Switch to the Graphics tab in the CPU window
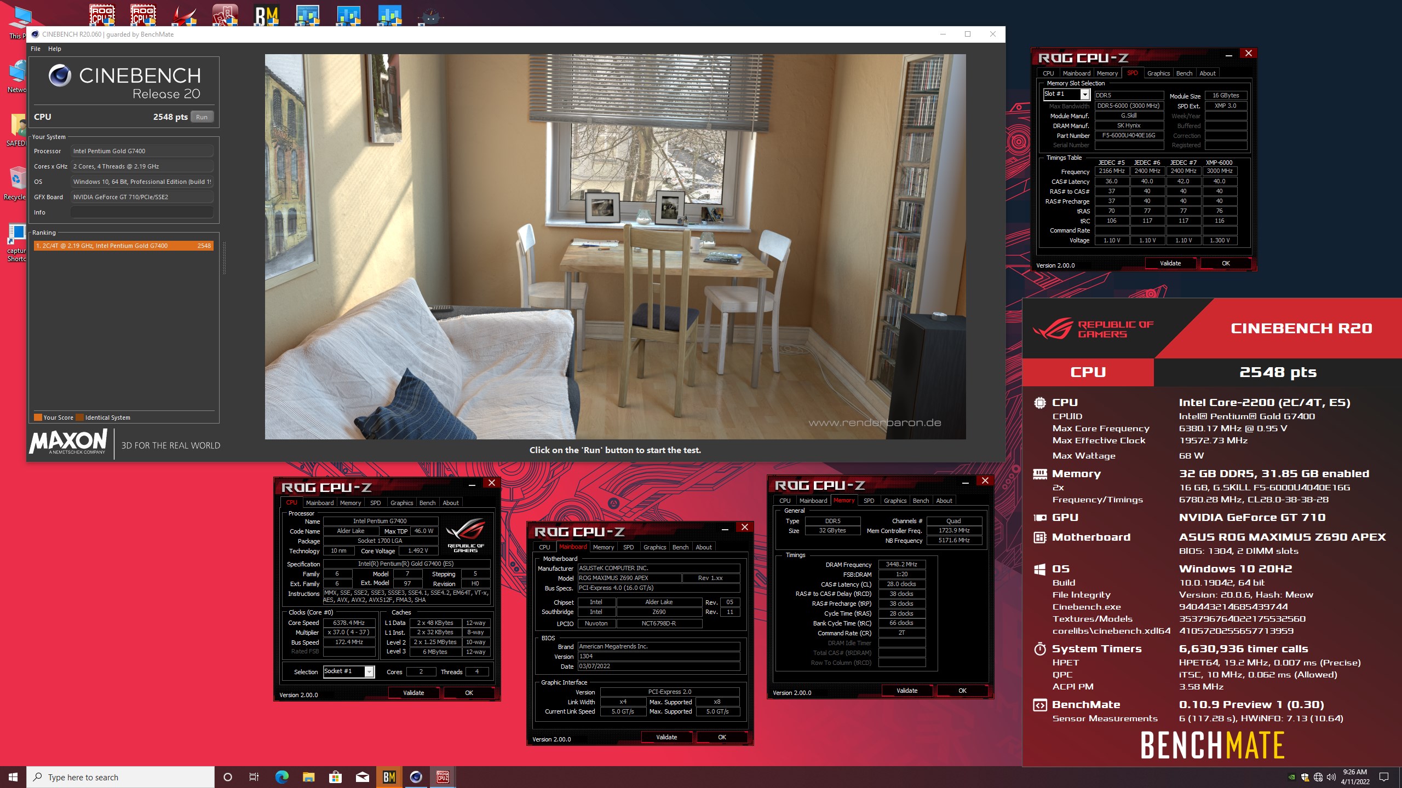This screenshot has height=788, width=1402. coord(401,503)
